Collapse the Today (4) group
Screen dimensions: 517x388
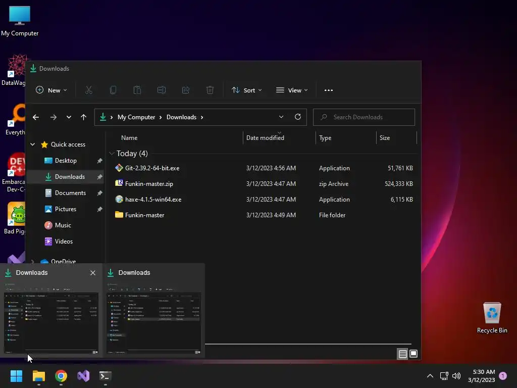click(x=112, y=154)
